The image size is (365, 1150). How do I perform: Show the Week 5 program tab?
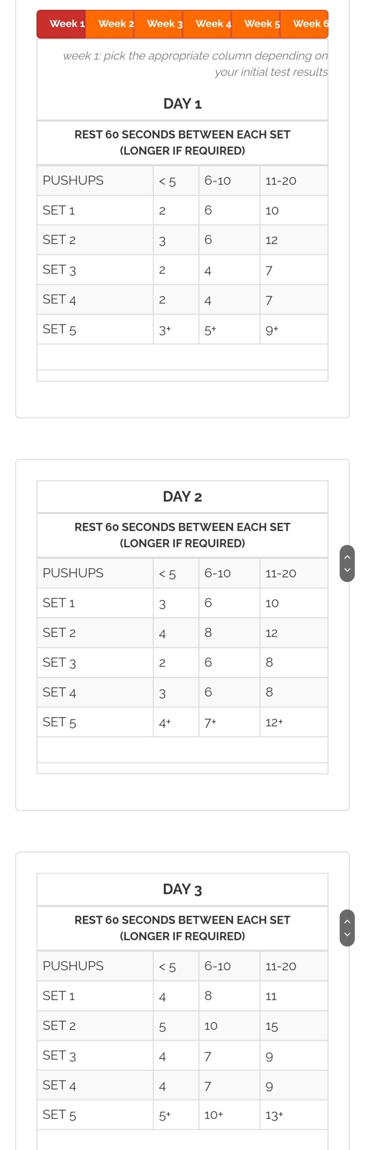[x=256, y=24]
